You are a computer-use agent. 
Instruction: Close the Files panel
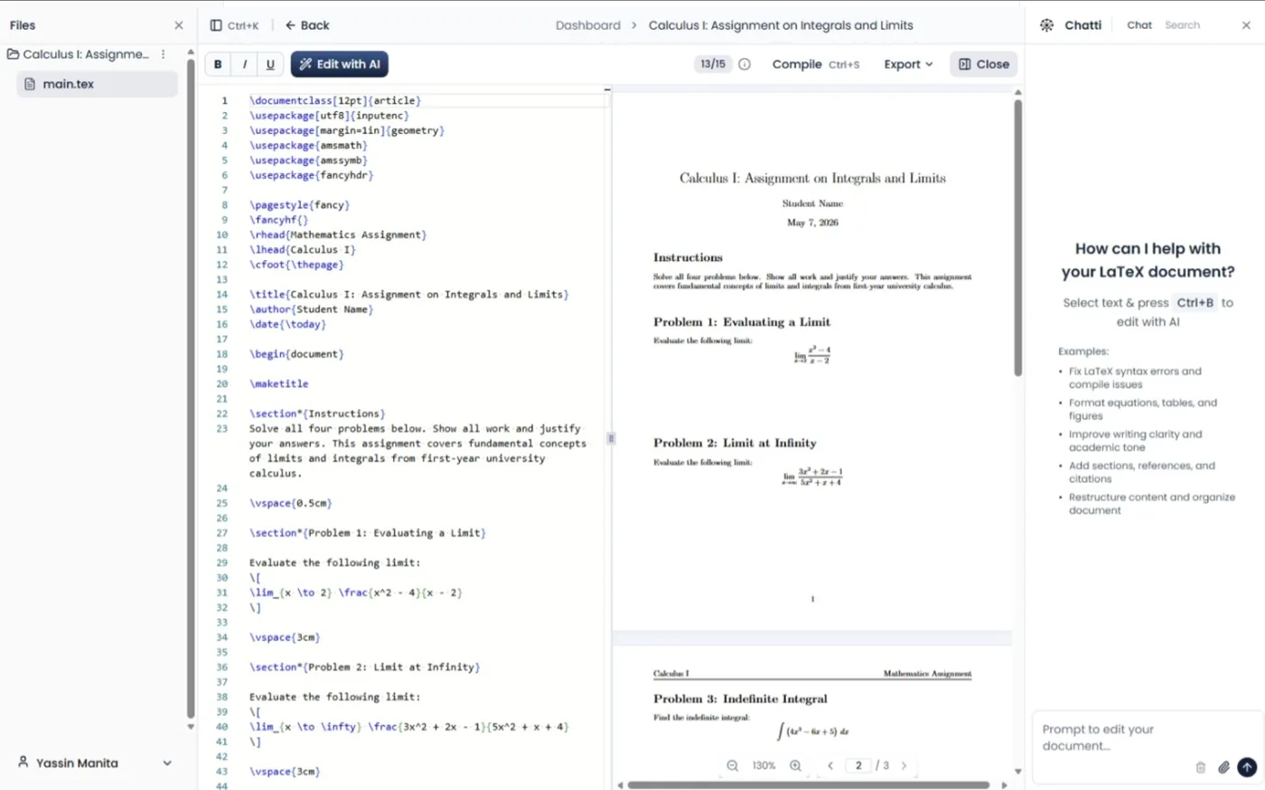(x=179, y=25)
